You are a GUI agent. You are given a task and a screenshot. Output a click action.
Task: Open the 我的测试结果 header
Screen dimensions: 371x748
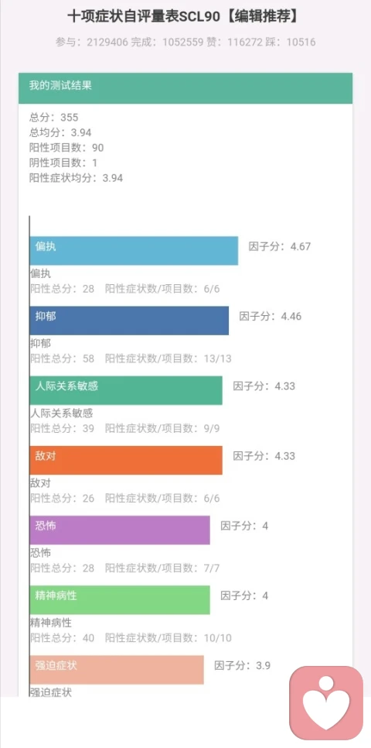185,87
